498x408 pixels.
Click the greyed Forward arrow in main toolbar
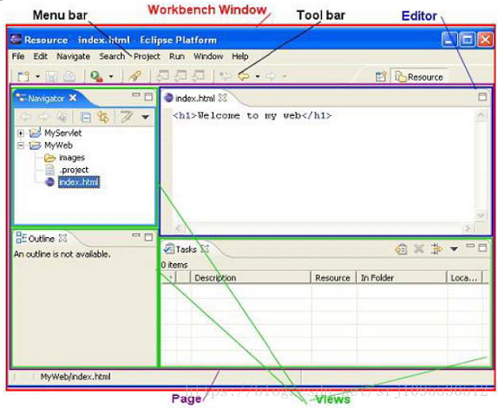click(x=271, y=76)
